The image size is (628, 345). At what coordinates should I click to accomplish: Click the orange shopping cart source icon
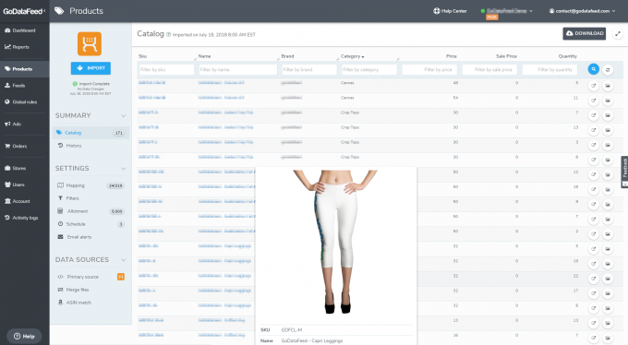click(90, 43)
